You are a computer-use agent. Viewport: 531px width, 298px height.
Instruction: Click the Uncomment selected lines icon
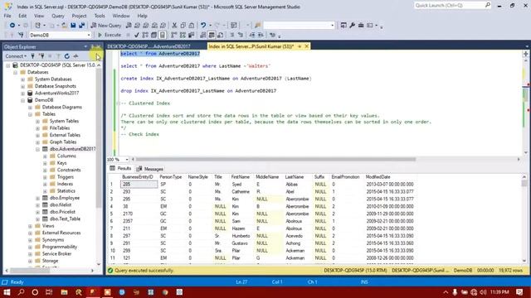click(x=240, y=35)
